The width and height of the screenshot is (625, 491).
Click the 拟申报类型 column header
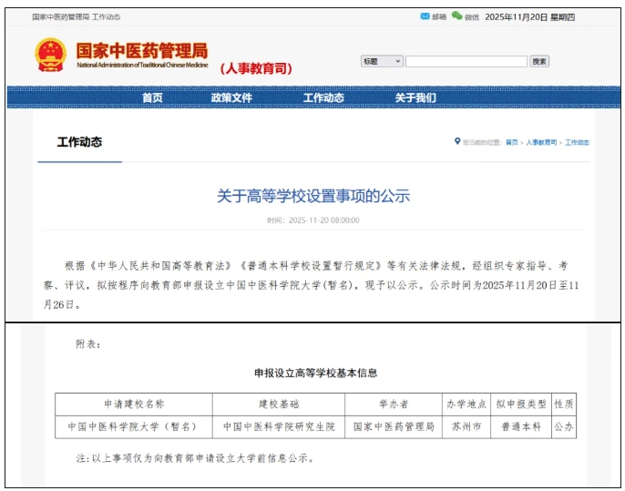pyautogui.click(x=521, y=404)
